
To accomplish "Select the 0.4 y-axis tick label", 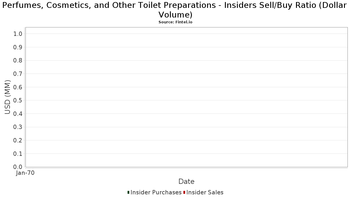I will tap(18, 114).
